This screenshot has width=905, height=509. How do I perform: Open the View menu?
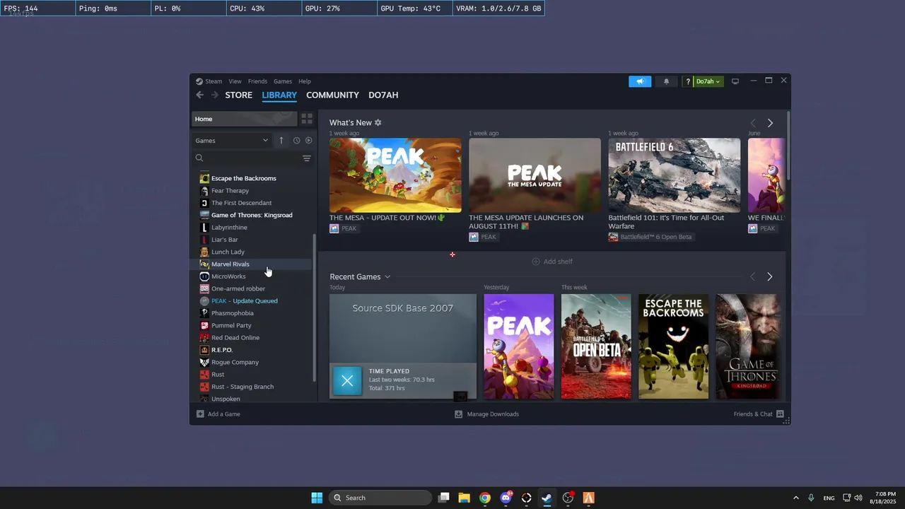tap(235, 81)
